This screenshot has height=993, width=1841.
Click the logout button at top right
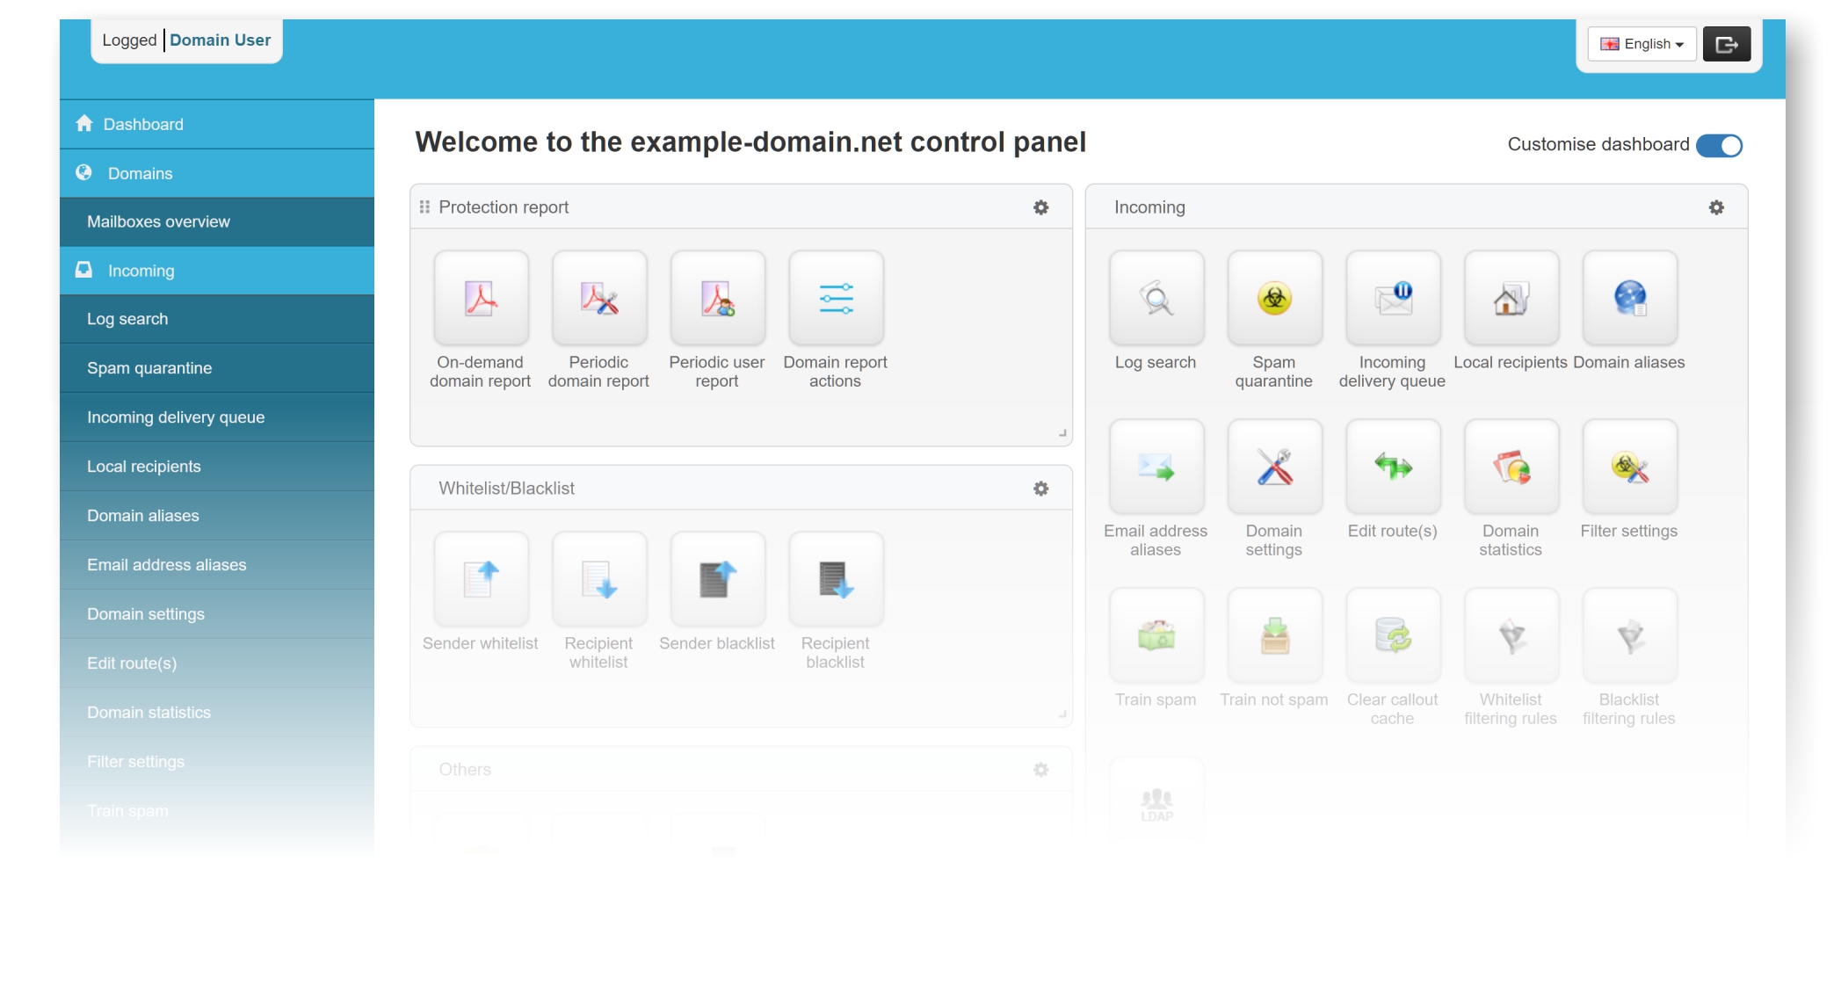(1726, 44)
